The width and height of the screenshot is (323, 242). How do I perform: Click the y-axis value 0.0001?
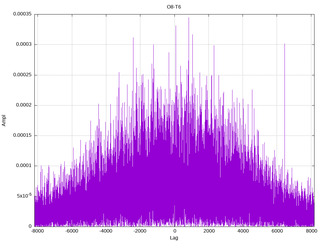[24, 165]
